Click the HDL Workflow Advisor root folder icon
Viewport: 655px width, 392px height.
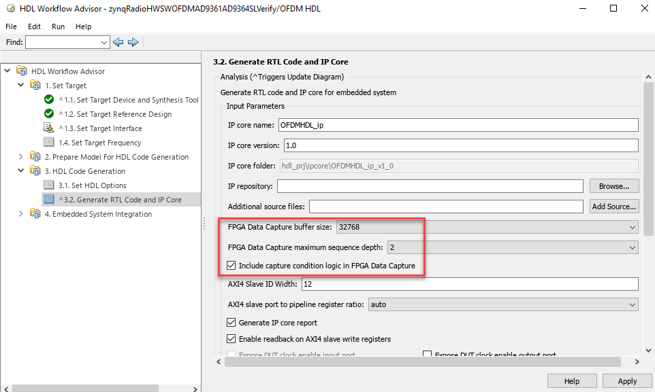[22, 71]
